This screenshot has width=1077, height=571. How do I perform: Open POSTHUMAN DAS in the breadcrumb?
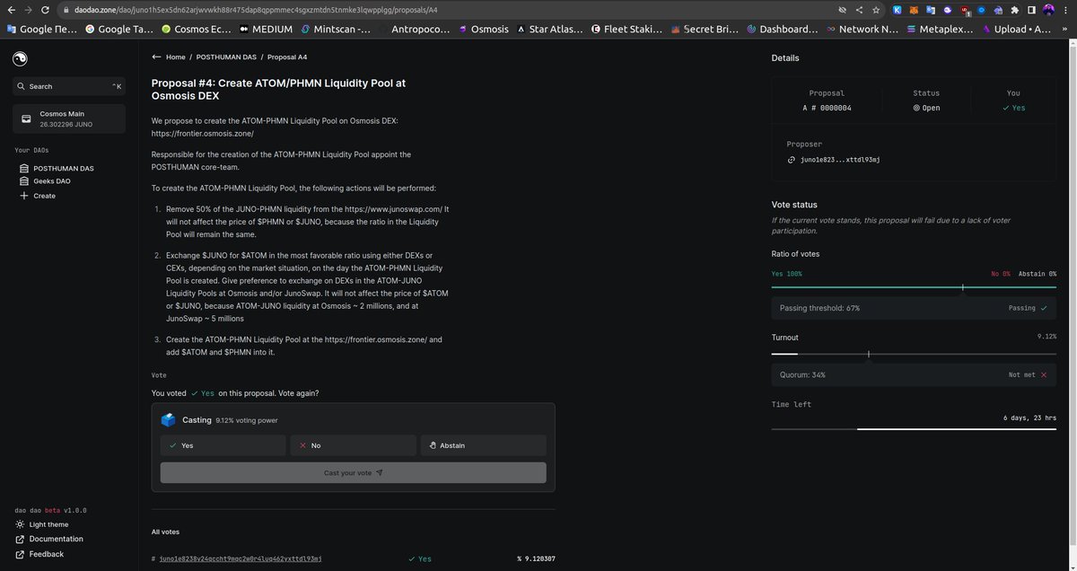225,57
